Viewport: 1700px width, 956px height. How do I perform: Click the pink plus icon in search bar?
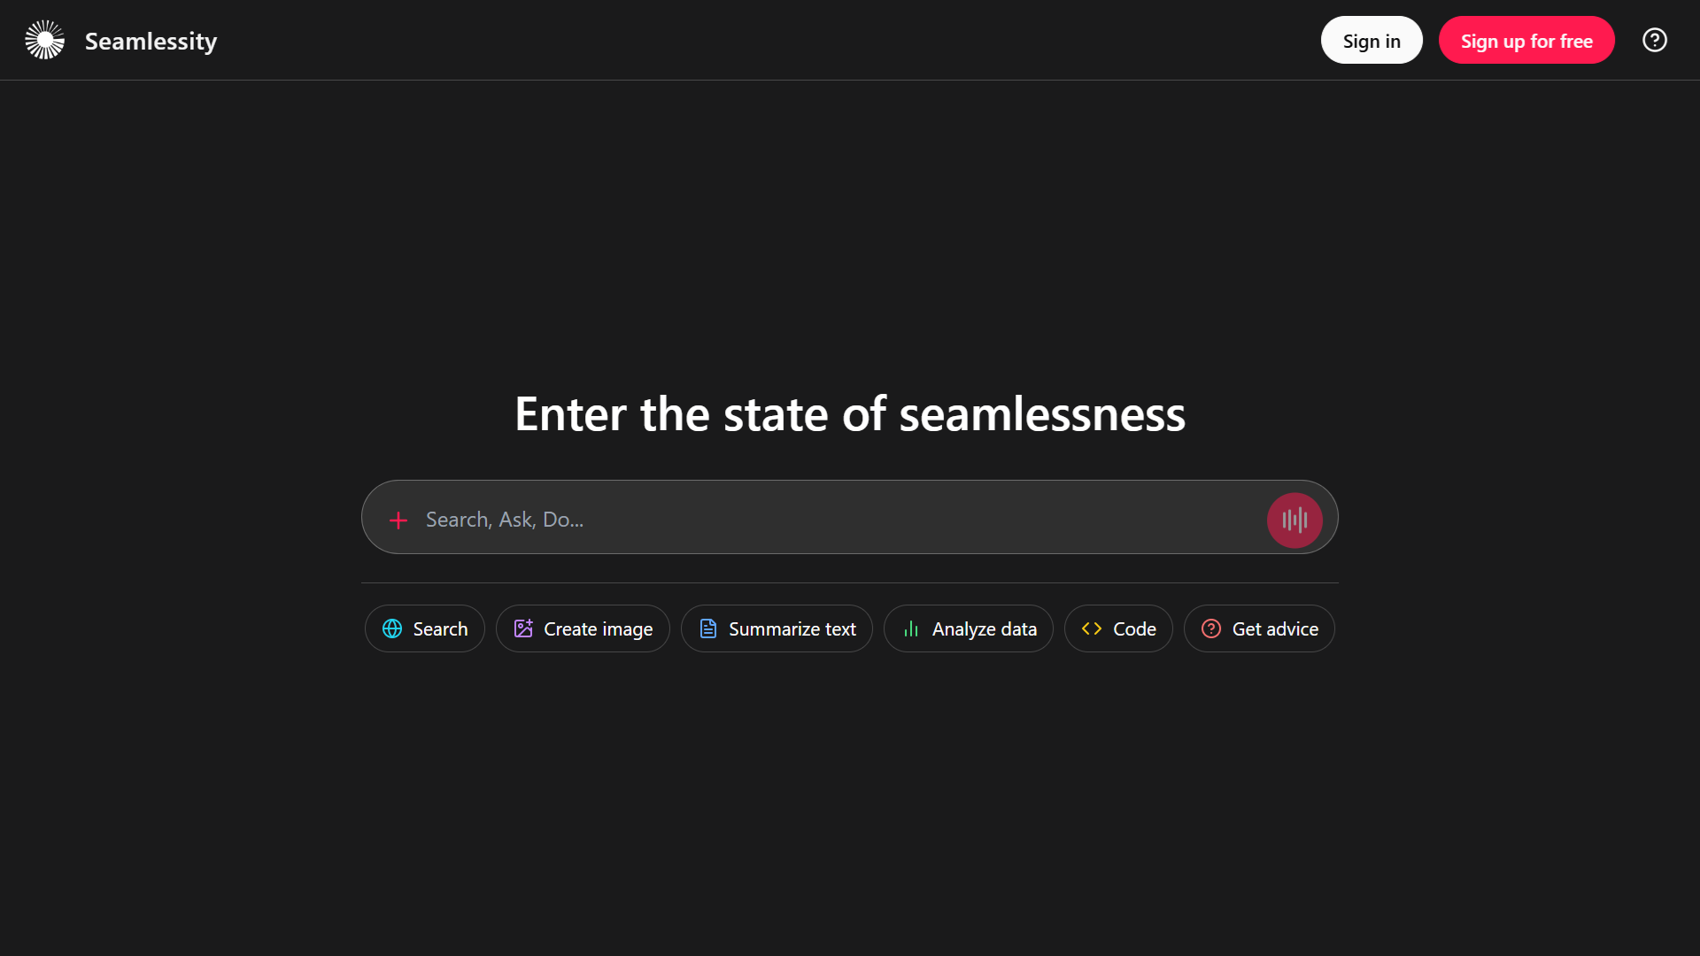[398, 520]
